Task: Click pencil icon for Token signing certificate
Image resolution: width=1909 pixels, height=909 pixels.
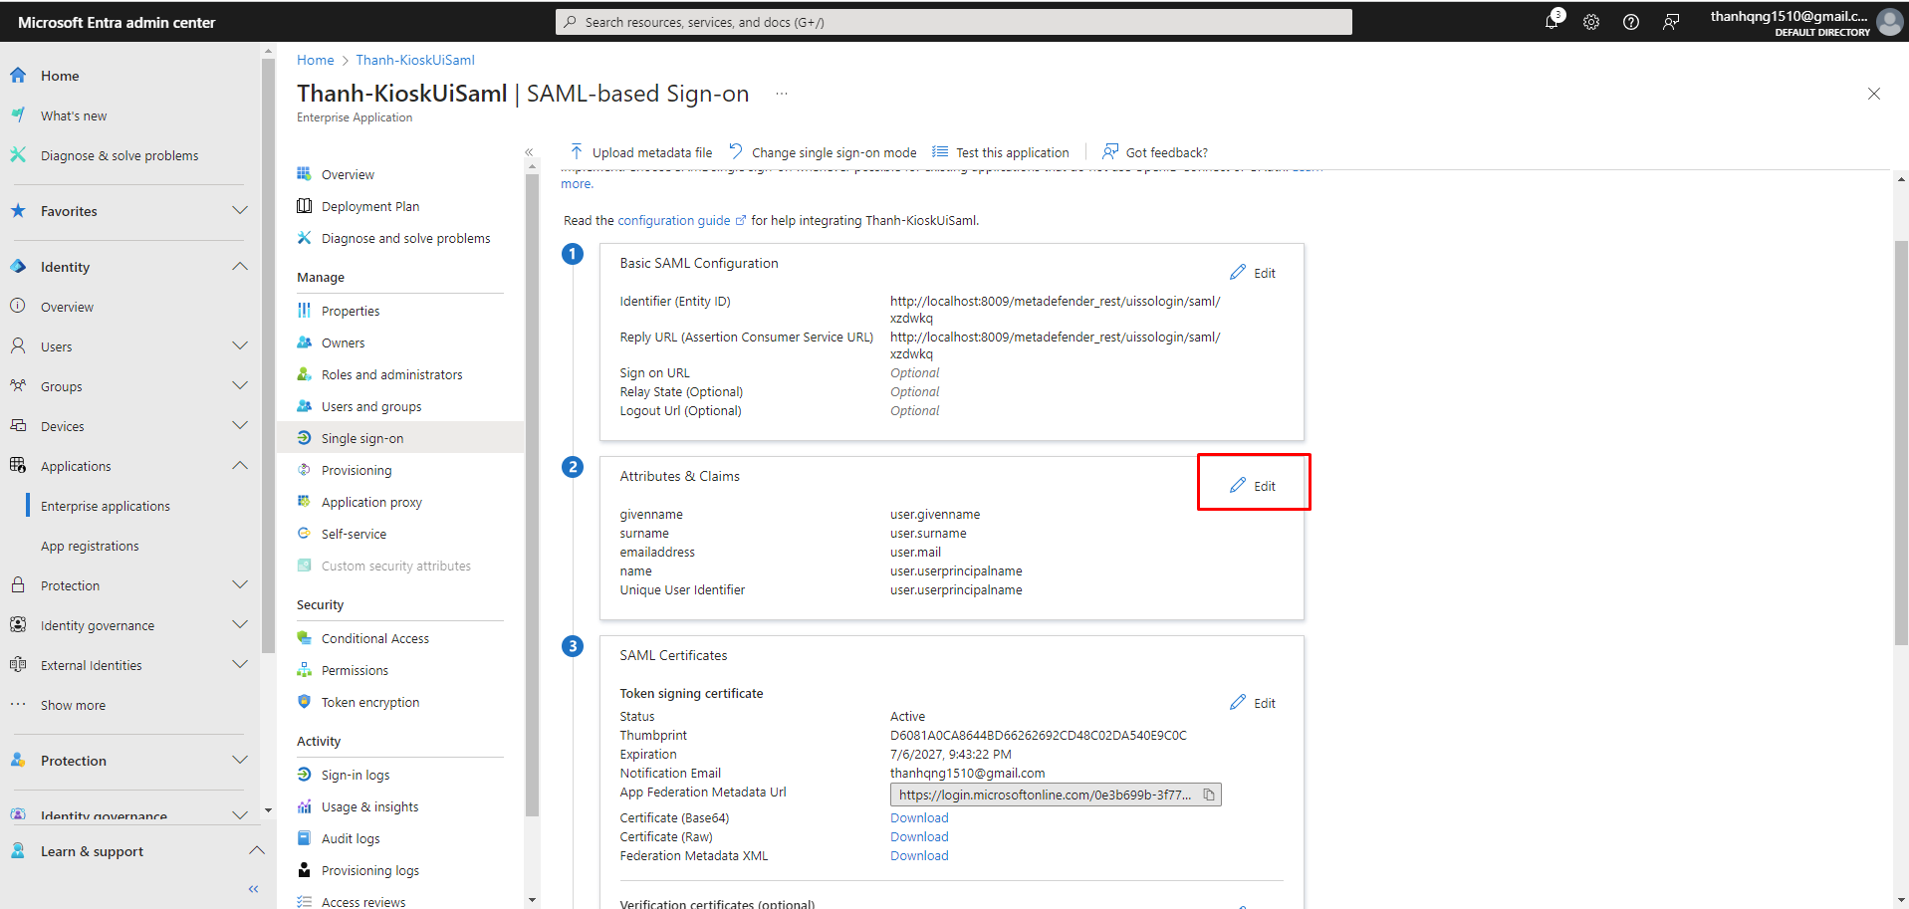Action: tap(1238, 702)
